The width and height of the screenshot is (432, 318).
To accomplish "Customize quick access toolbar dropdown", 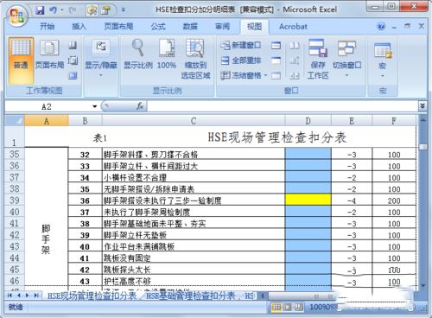I will [123, 10].
